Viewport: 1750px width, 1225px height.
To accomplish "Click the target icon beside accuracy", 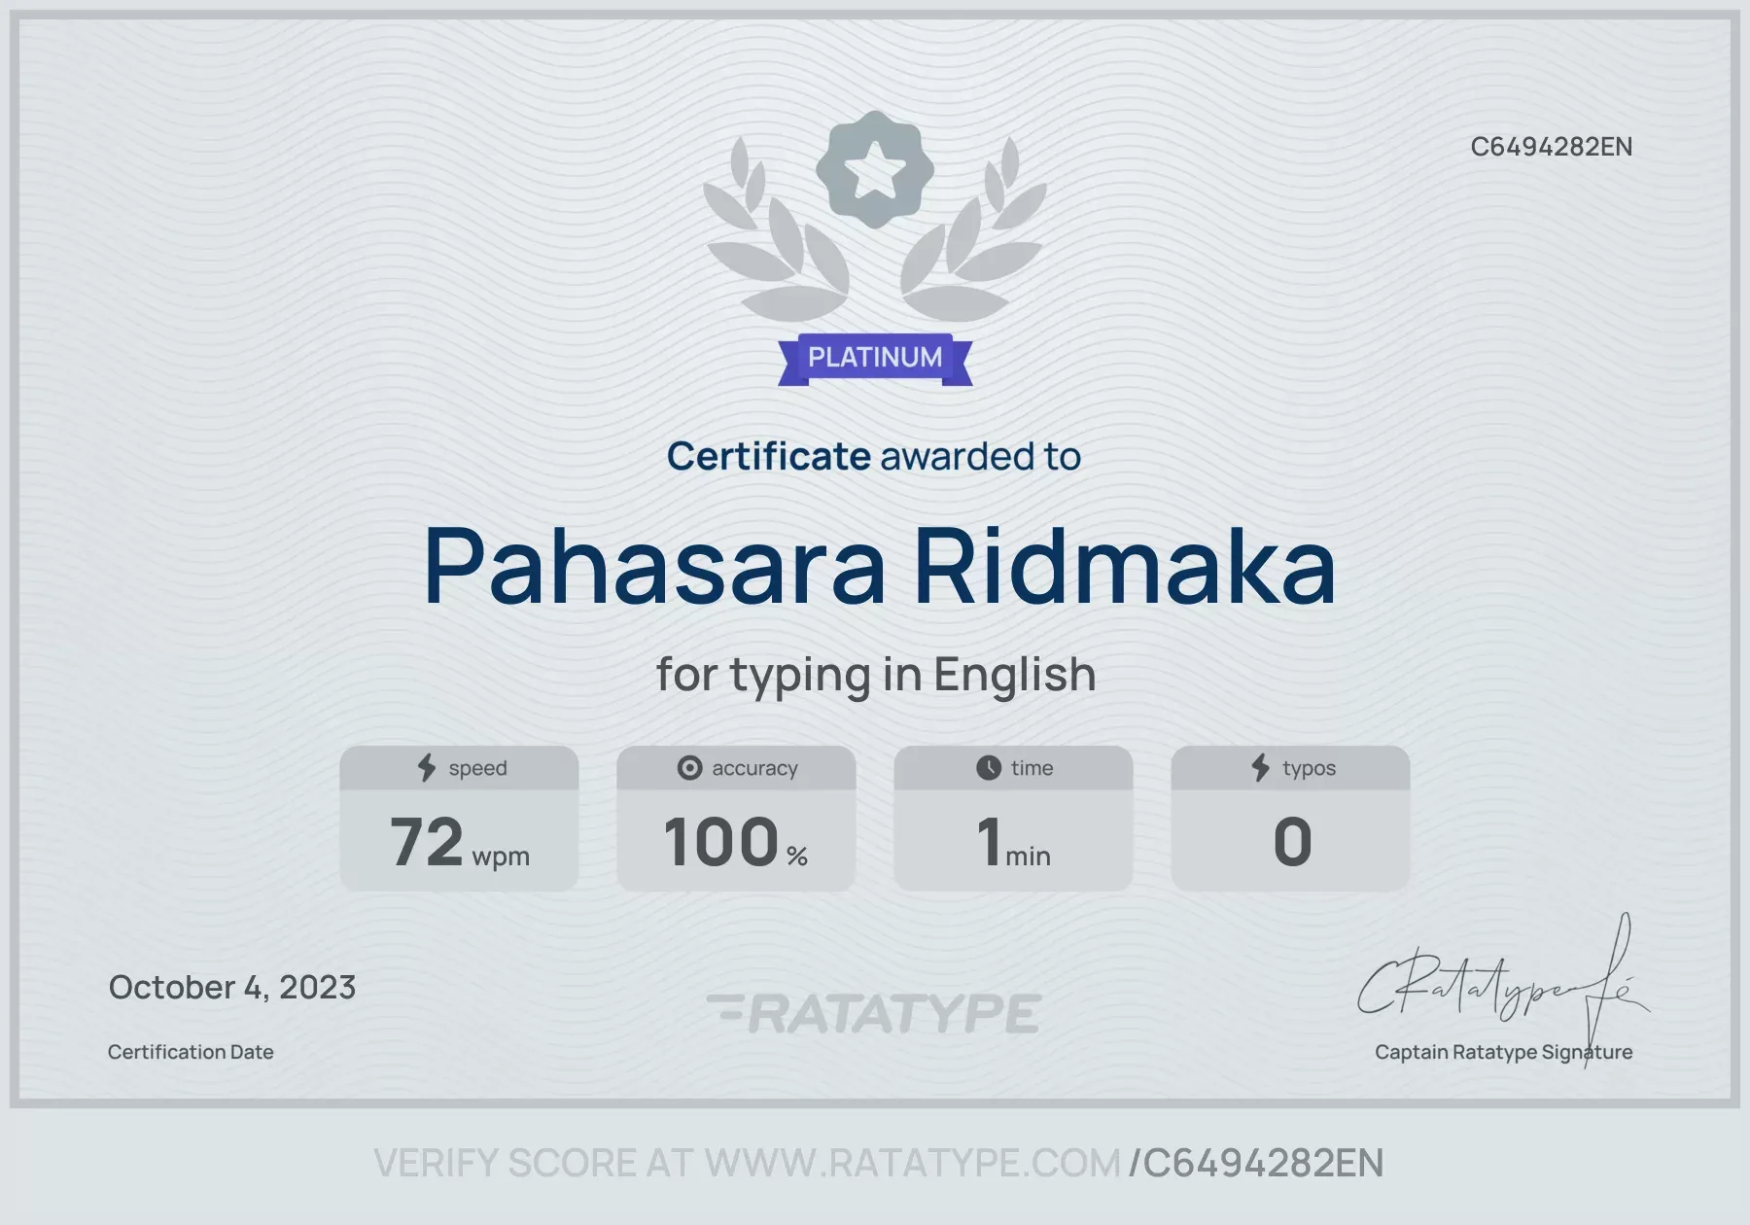I will pyautogui.click(x=689, y=768).
